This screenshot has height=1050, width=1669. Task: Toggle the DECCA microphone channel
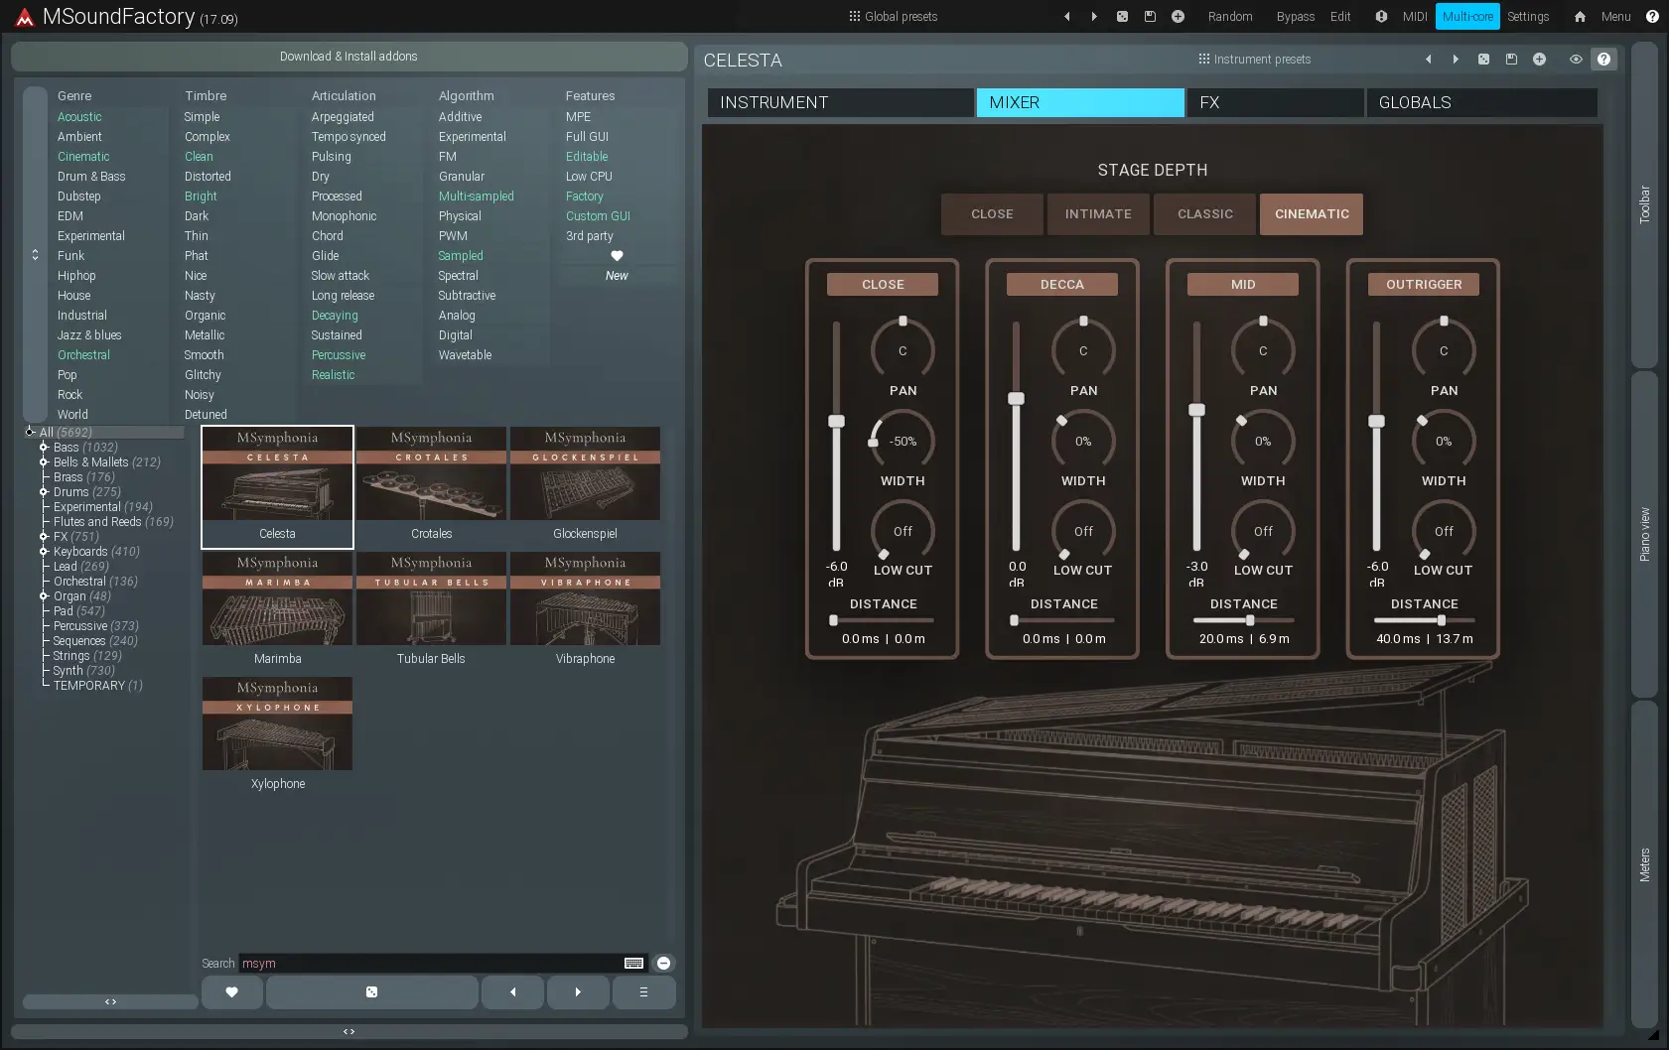(1062, 285)
